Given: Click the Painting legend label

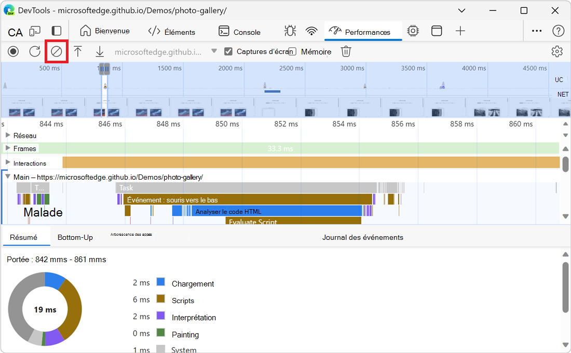Looking at the screenshot, I should tap(185, 334).
